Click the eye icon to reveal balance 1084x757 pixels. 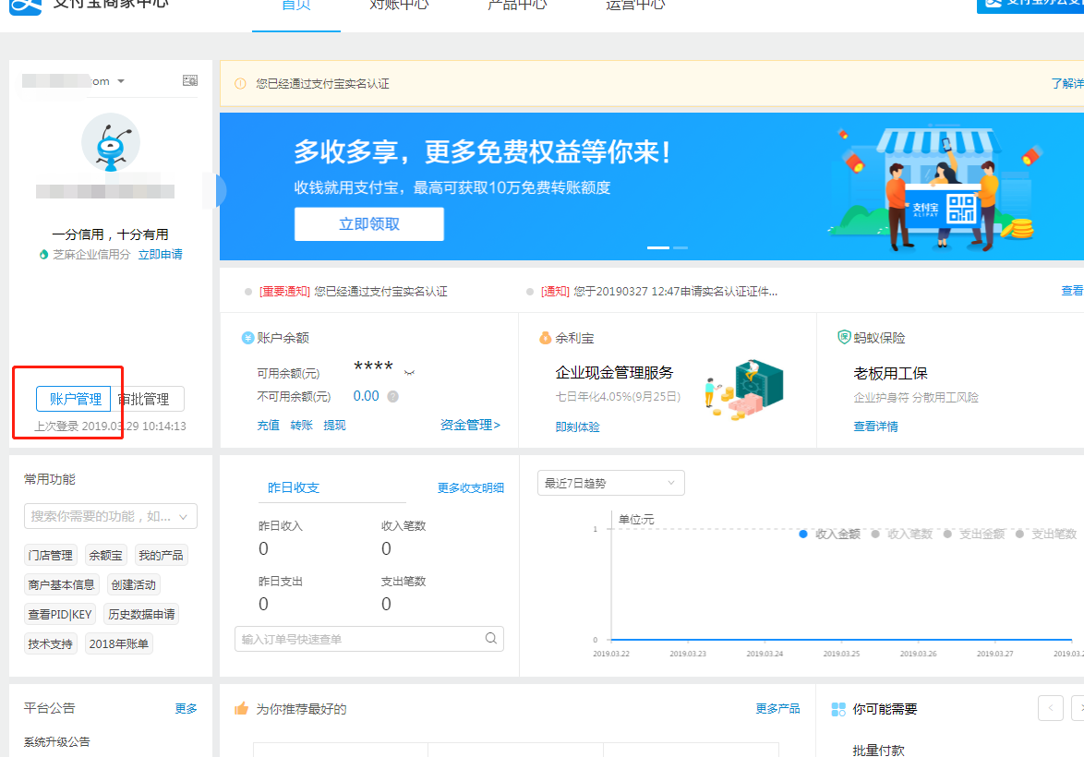[x=409, y=371]
